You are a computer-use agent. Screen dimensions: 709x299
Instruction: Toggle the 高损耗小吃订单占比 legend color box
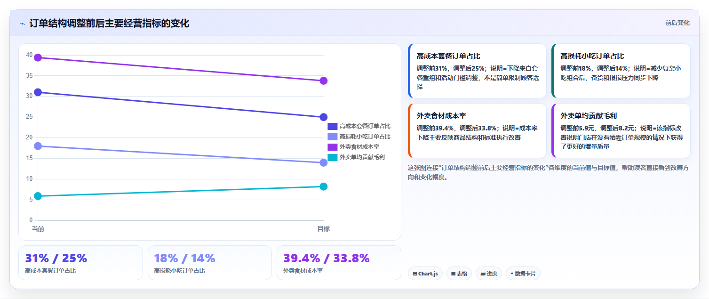(333, 137)
